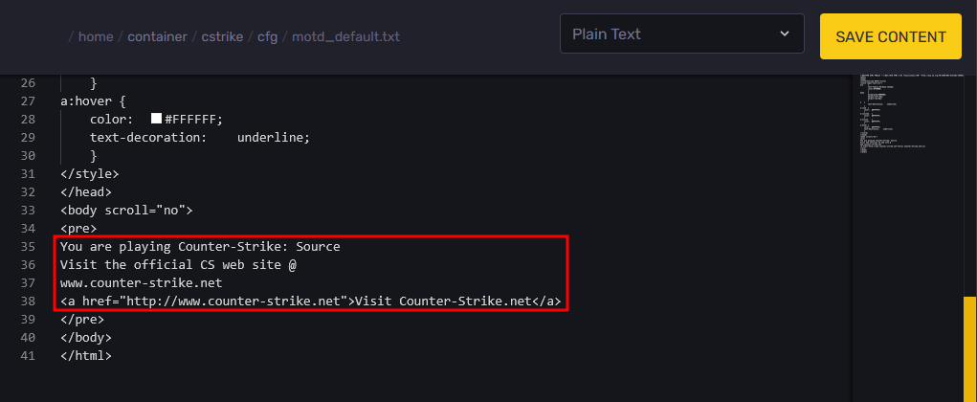Screen dimensions: 977x402
Task: Jump to the cfg breadcrumb folder
Action: point(267,37)
